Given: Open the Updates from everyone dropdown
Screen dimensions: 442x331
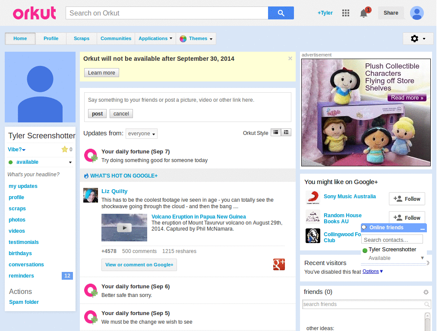Looking at the screenshot, I should pos(142,134).
